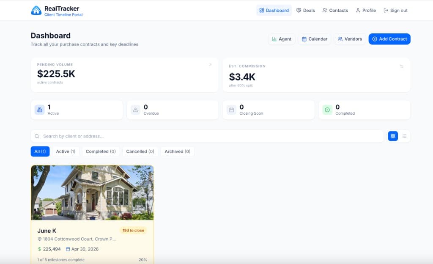The height and width of the screenshot is (264, 433).
Task: Open the Contacts menu item
Action: [335, 10]
